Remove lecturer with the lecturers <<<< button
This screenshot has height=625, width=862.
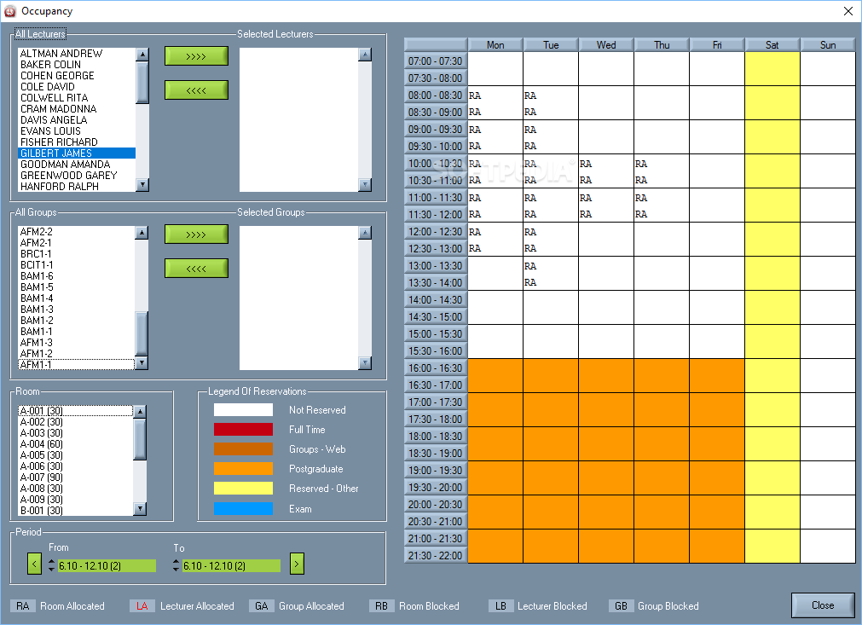point(196,90)
